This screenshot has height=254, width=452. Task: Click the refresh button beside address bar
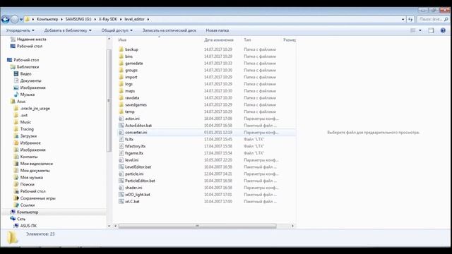click(410, 19)
